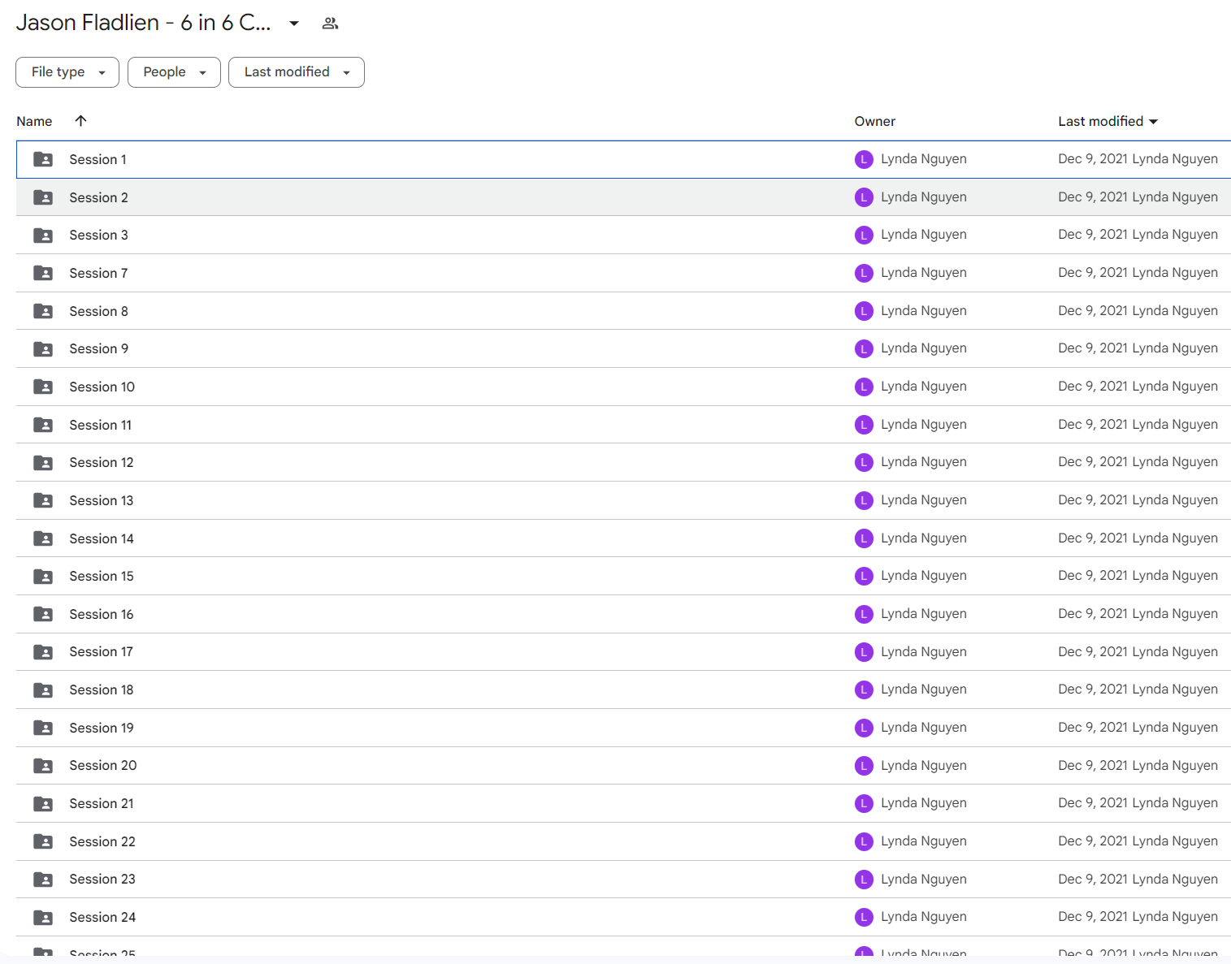Select the Session 11 folder name

pyautogui.click(x=100, y=425)
